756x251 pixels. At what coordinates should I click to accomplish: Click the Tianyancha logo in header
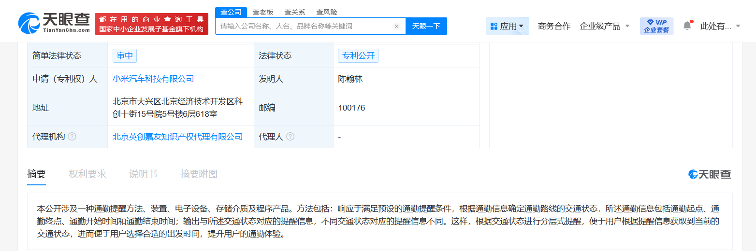[54, 23]
